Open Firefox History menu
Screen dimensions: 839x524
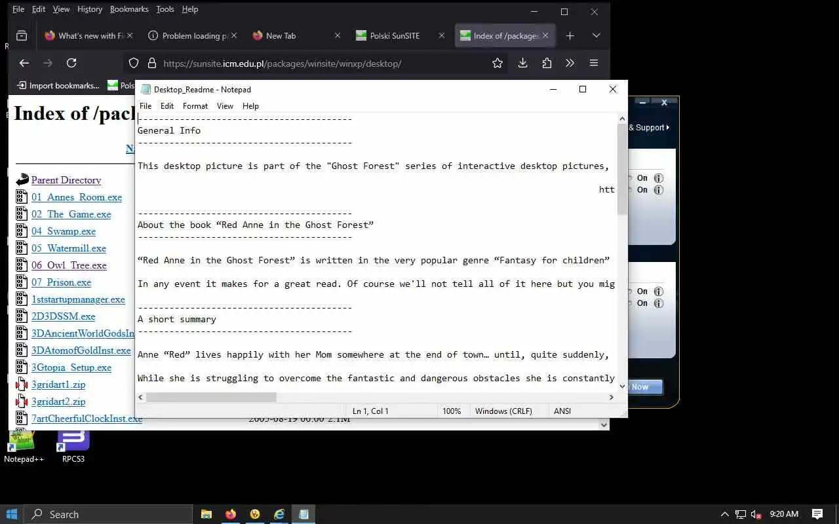click(90, 9)
